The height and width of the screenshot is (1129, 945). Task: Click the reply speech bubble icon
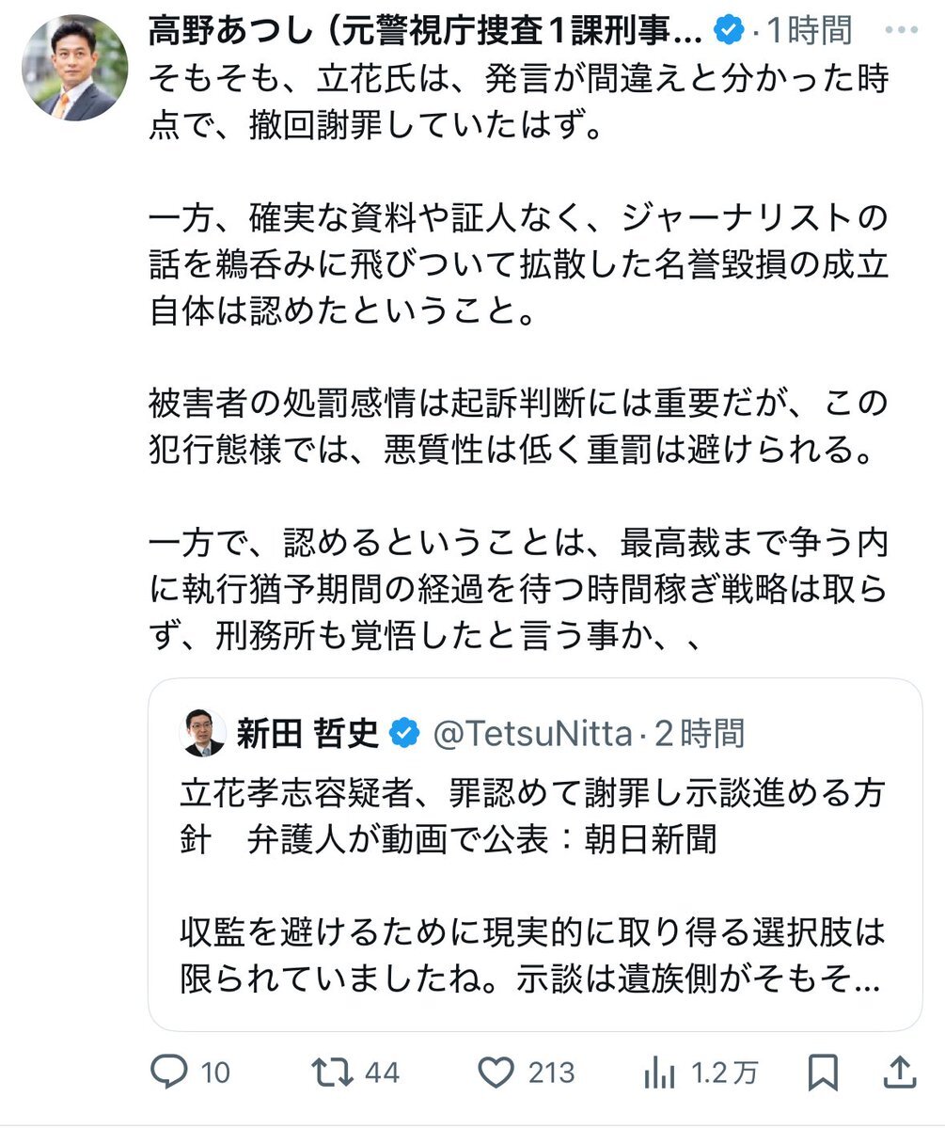(x=171, y=1072)
